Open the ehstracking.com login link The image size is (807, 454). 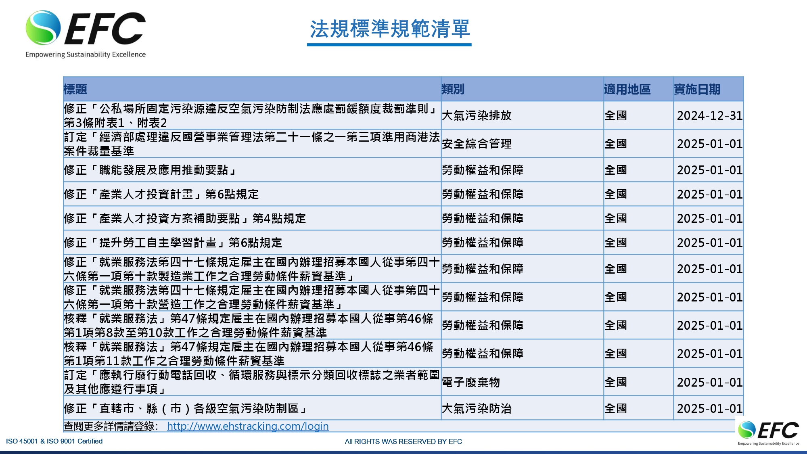[248, 426]
